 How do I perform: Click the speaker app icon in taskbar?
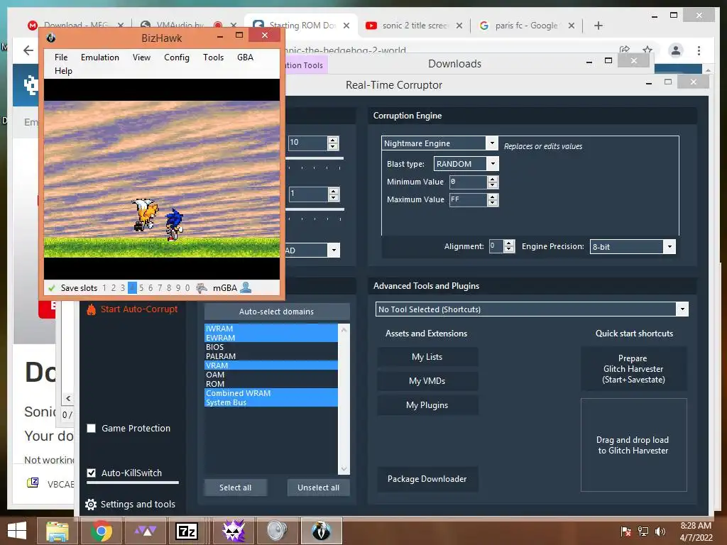[278, 531]
